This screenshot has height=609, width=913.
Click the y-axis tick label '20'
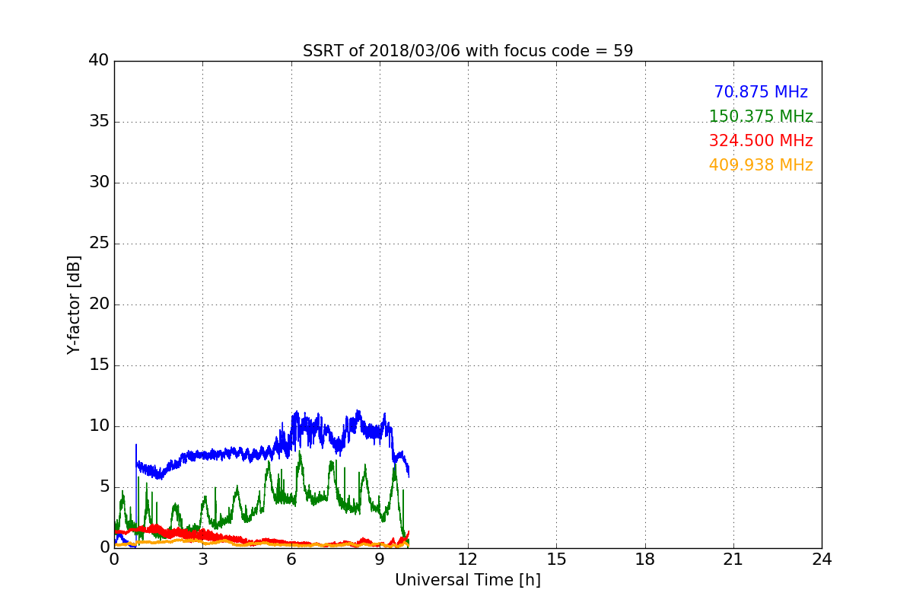pos(99,304)
